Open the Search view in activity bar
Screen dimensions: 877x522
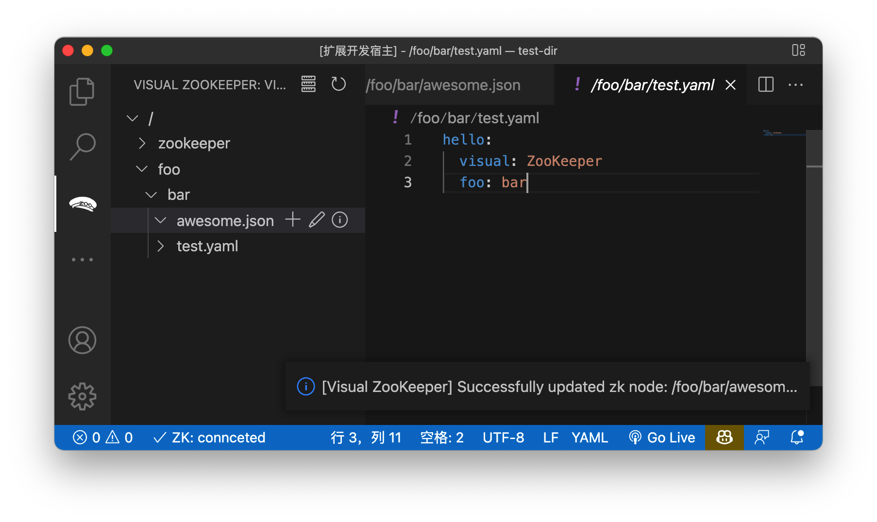click(82, 147)
